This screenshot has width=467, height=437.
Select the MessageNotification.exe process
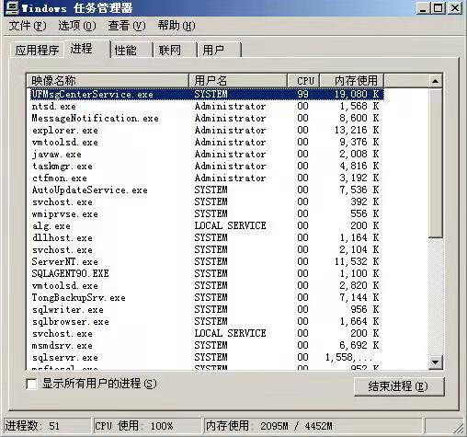click(205, 118)
